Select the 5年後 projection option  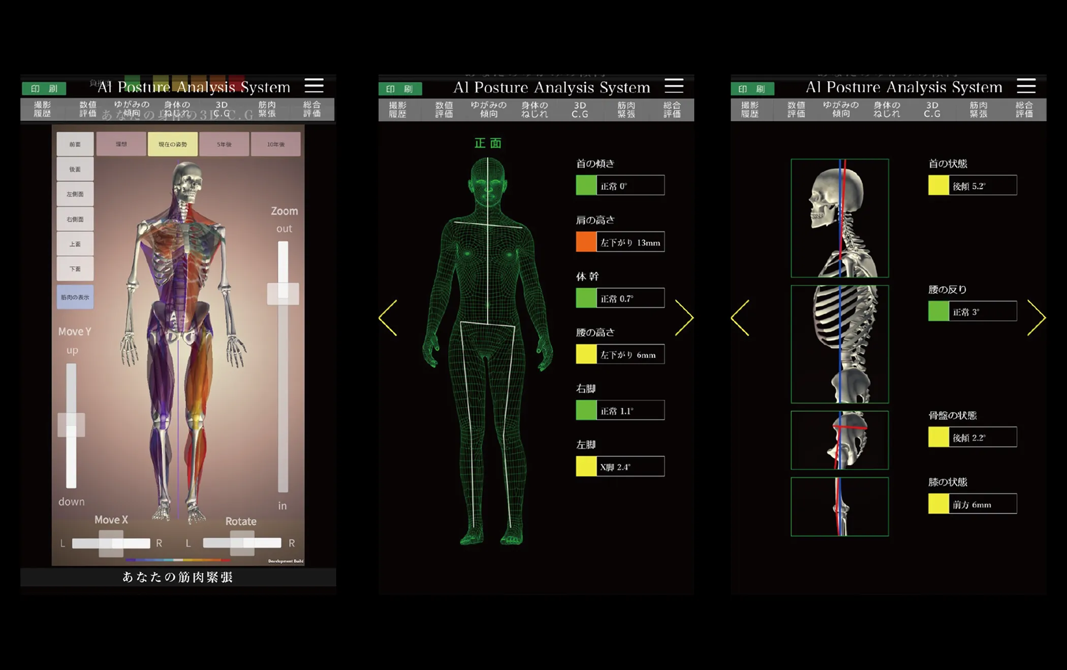click(x=224, y=144)
